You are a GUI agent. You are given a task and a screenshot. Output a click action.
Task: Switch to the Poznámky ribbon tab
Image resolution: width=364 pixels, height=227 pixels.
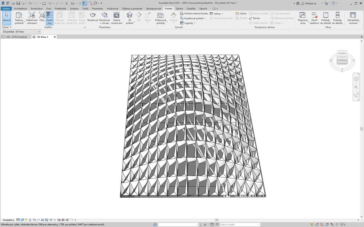coord(98,8)
